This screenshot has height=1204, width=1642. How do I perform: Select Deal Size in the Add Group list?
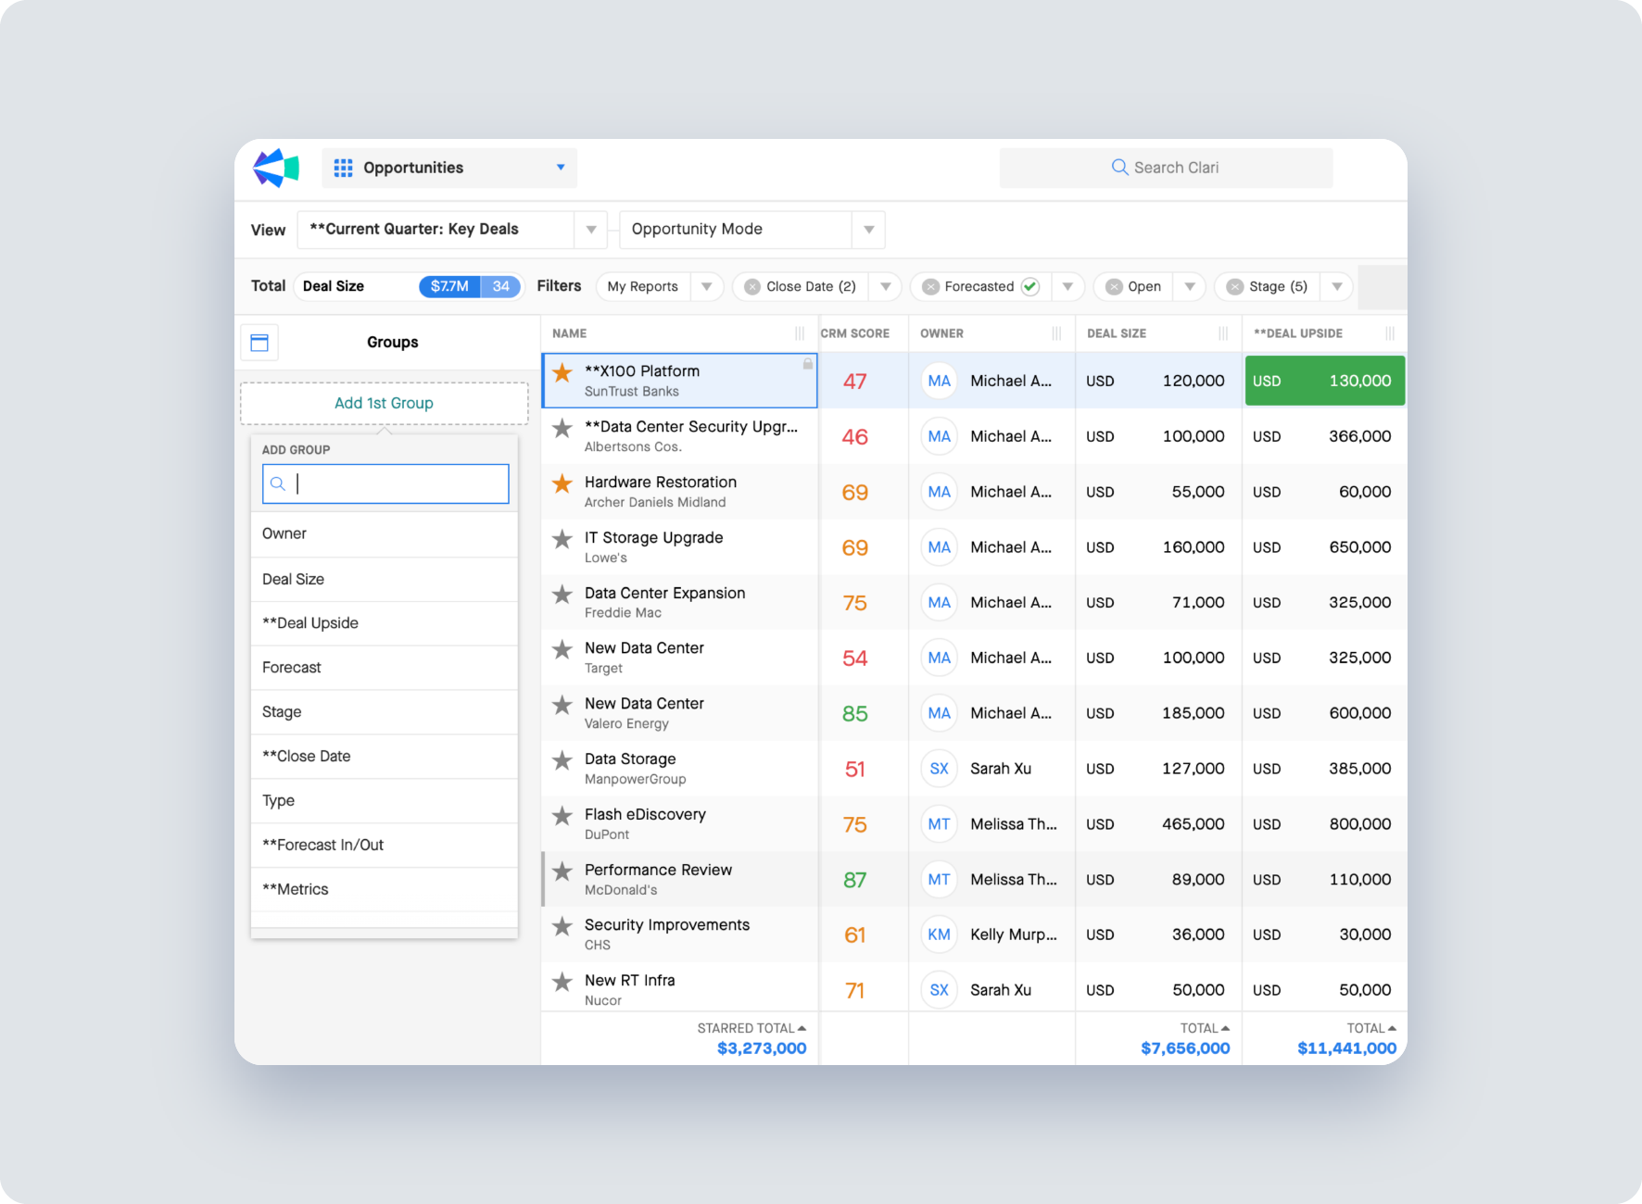click(x=385, y=580)
